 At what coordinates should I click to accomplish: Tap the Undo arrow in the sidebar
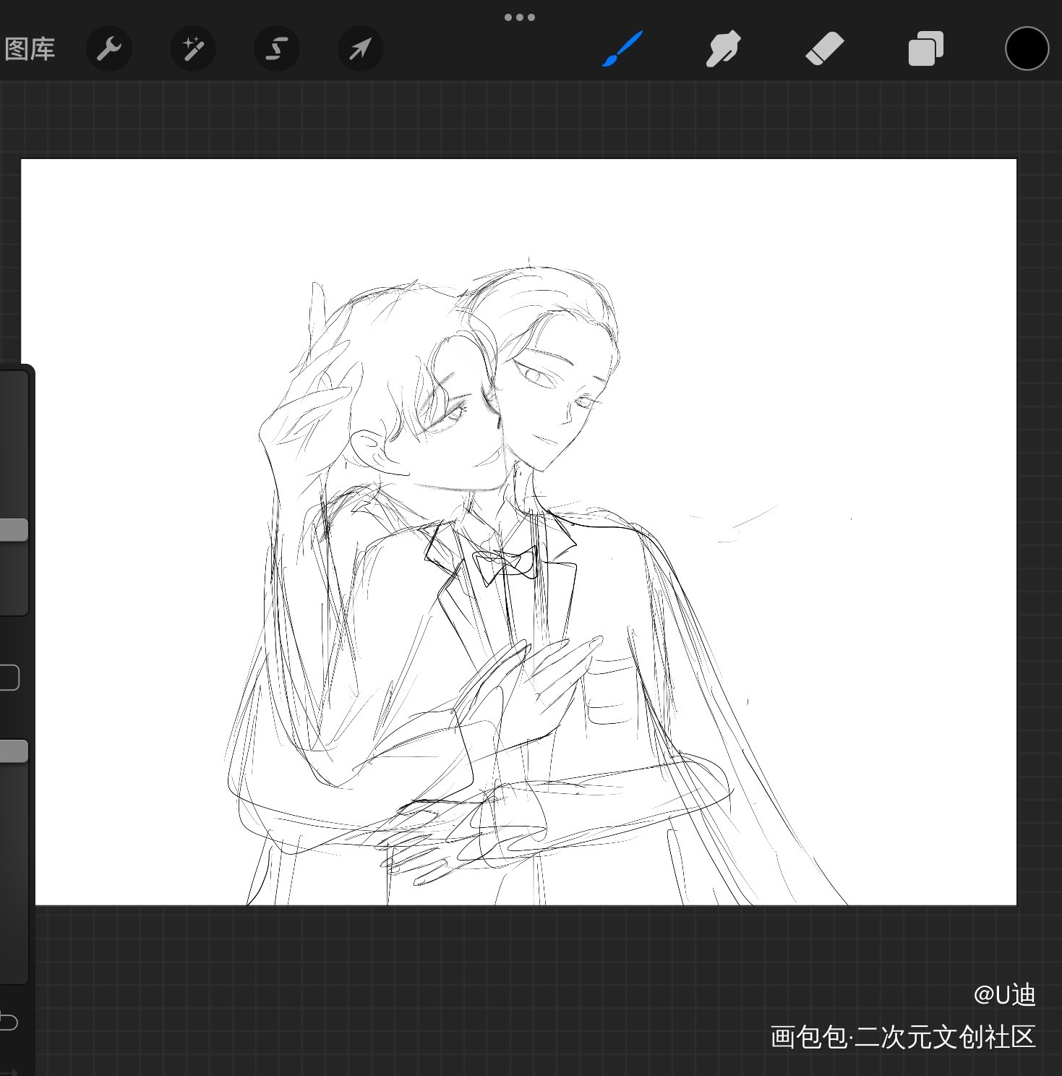pyautogui.click(x=8, y=1020)
